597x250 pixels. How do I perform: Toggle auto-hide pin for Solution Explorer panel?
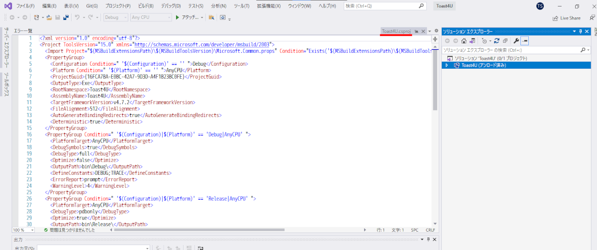[x=580, y=31]
